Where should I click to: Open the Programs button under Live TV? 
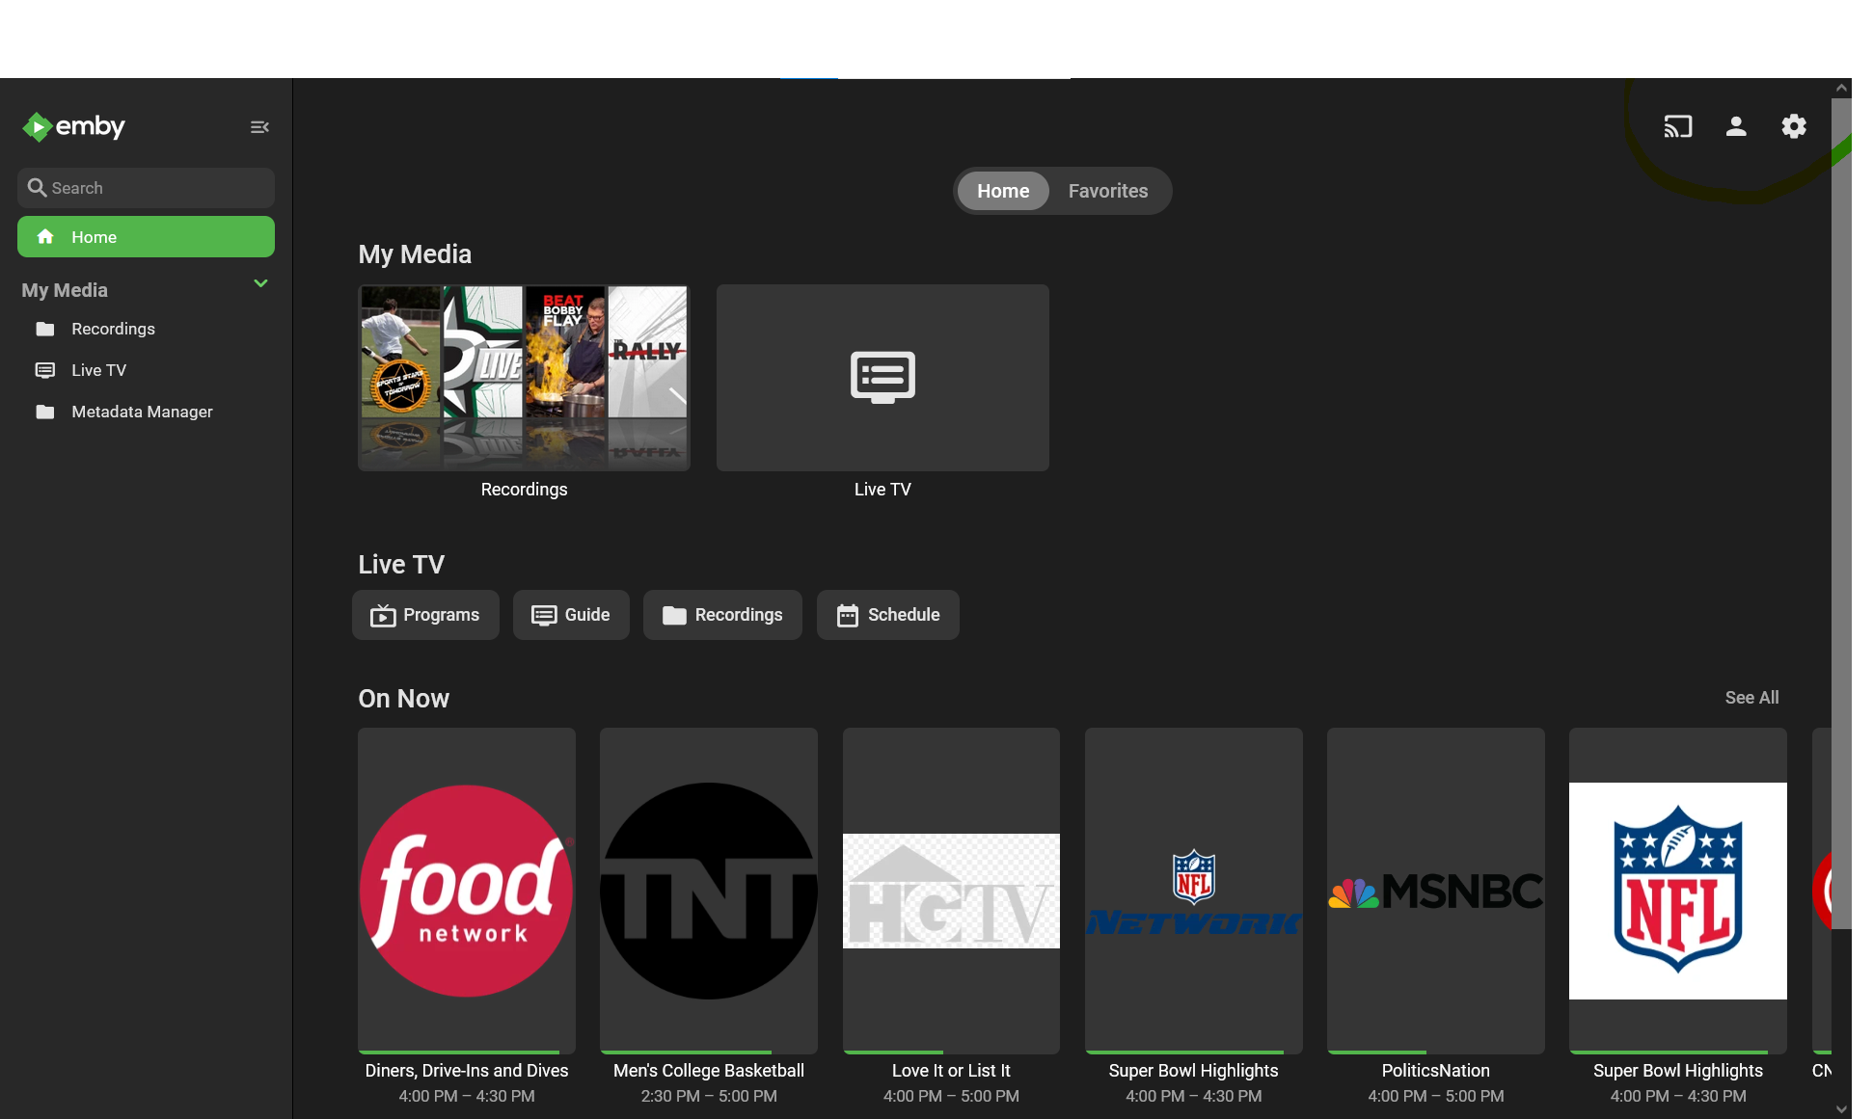click(x=425, y=615)
